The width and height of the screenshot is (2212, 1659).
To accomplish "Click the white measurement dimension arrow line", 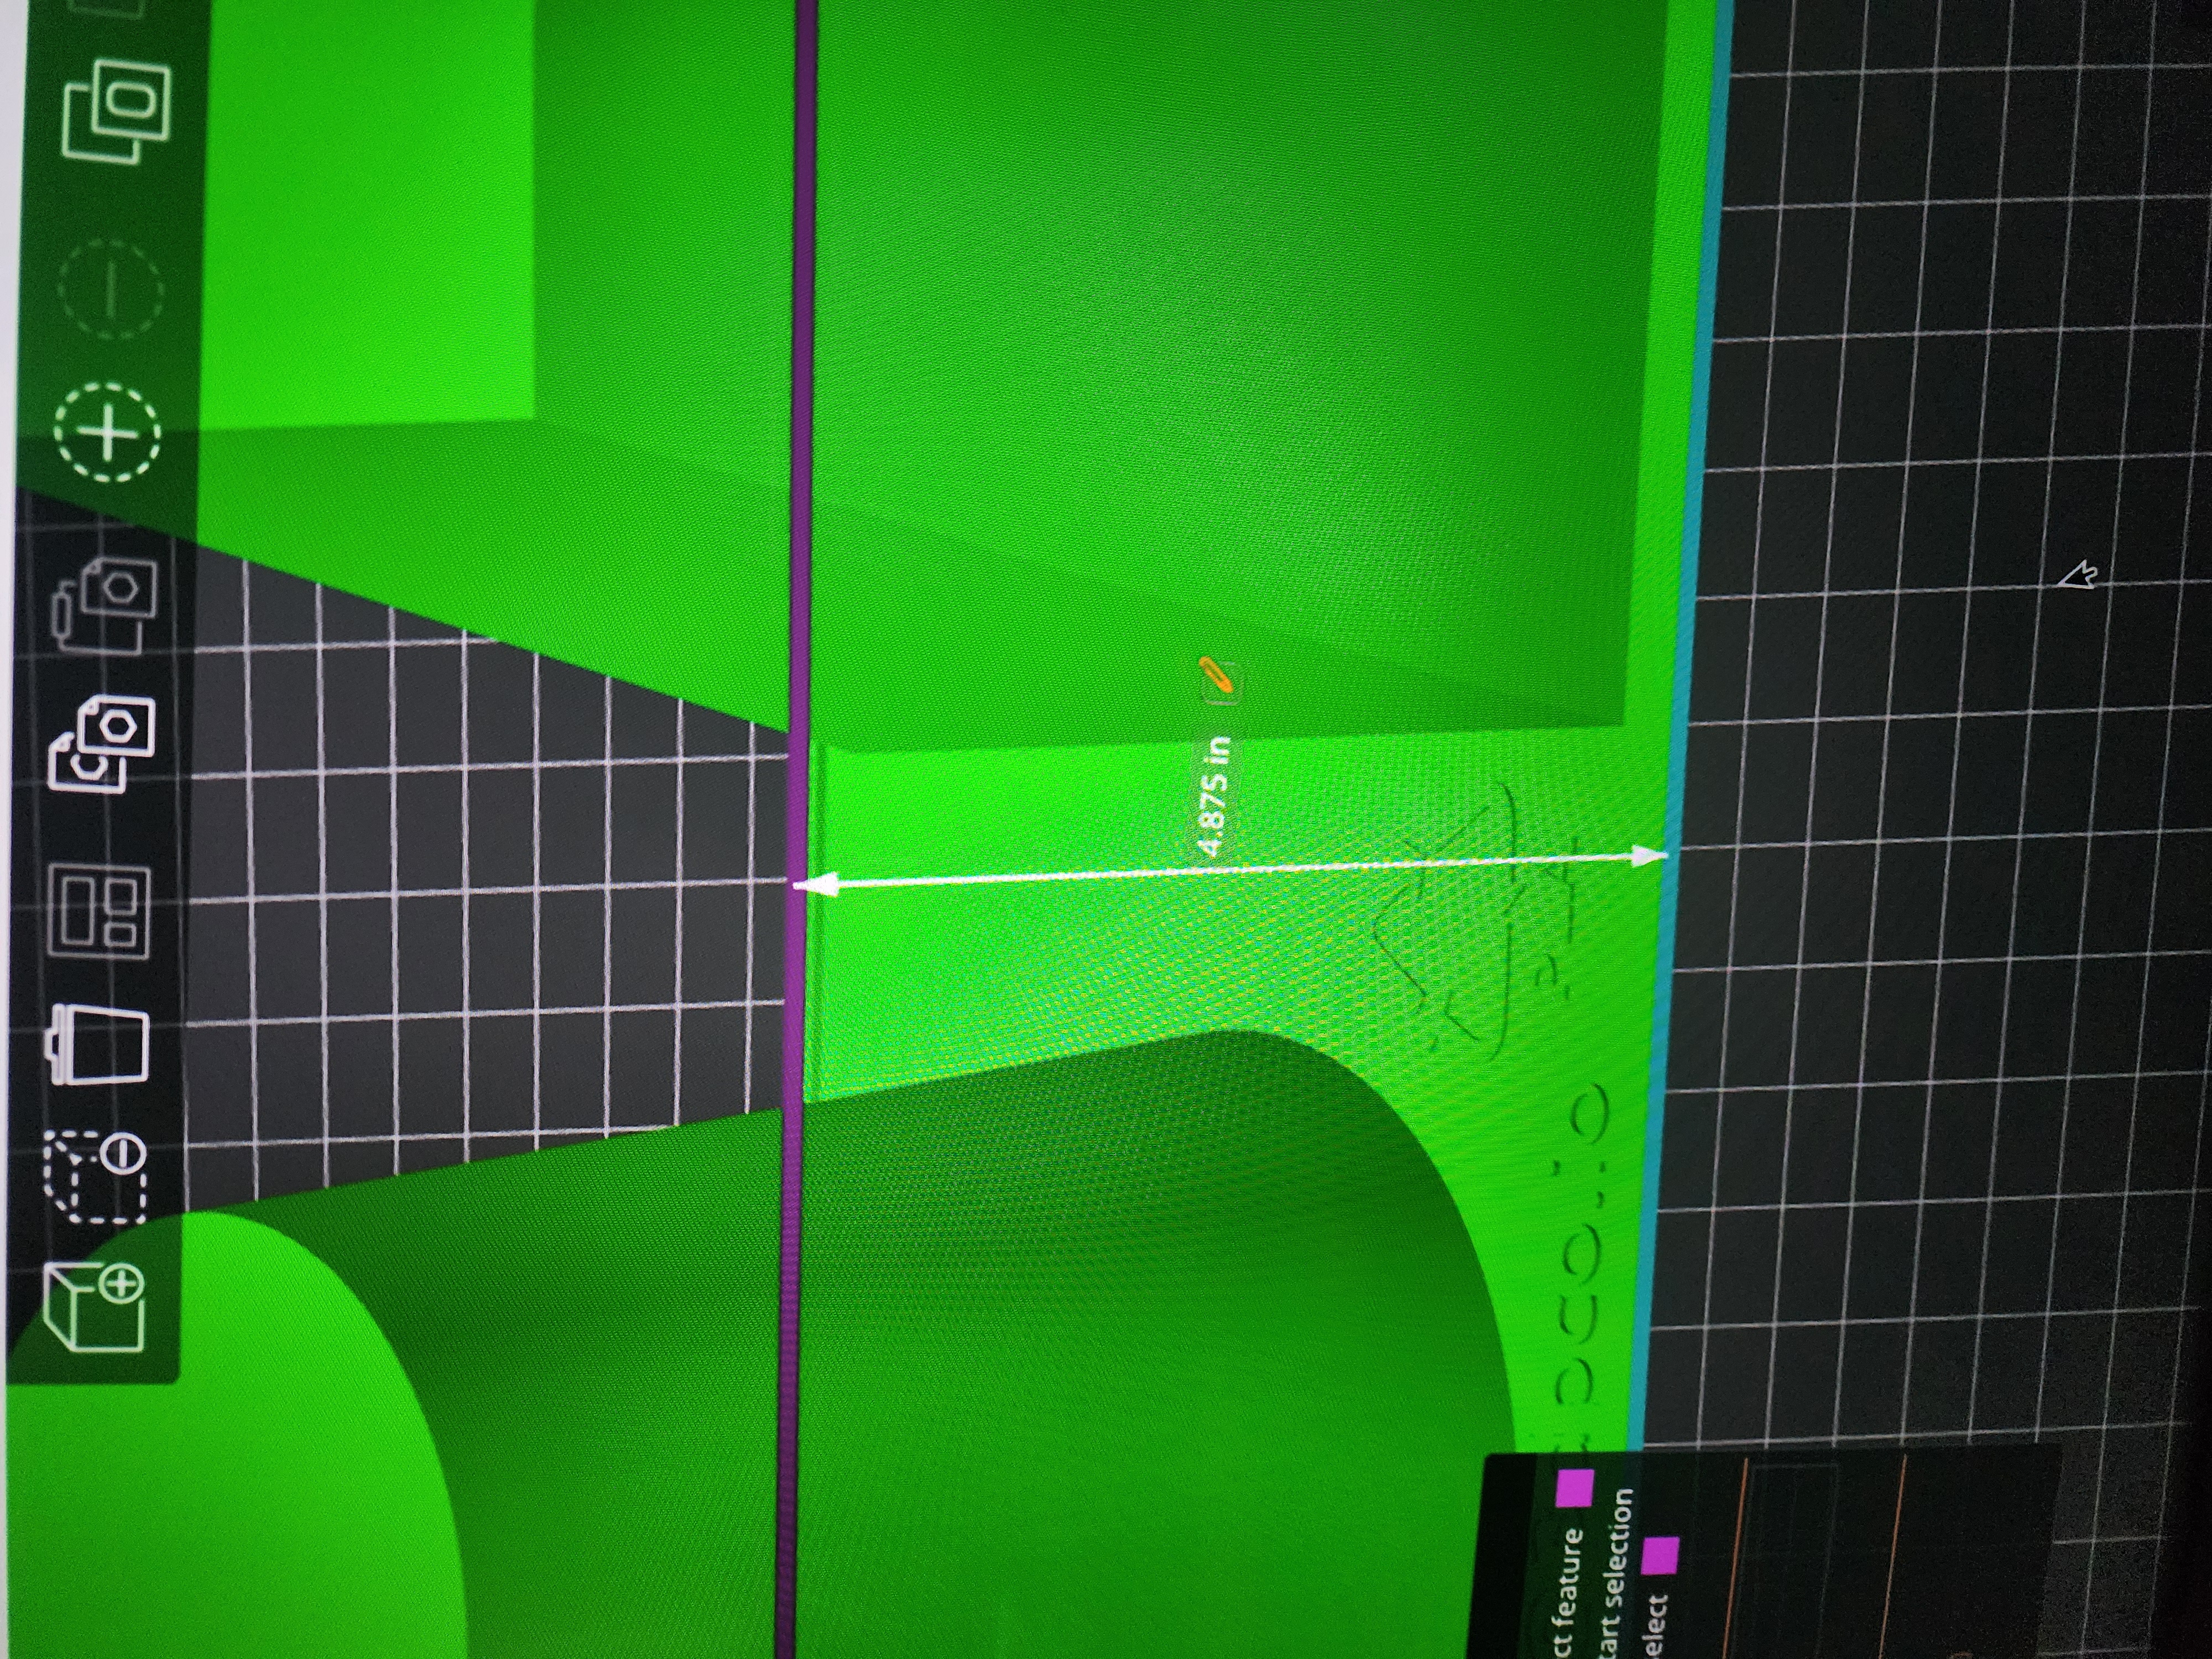I will point(1230,870).
